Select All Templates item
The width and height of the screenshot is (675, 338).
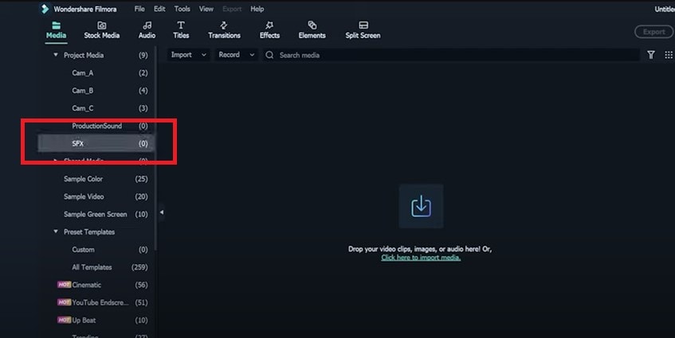coord(96,267)
